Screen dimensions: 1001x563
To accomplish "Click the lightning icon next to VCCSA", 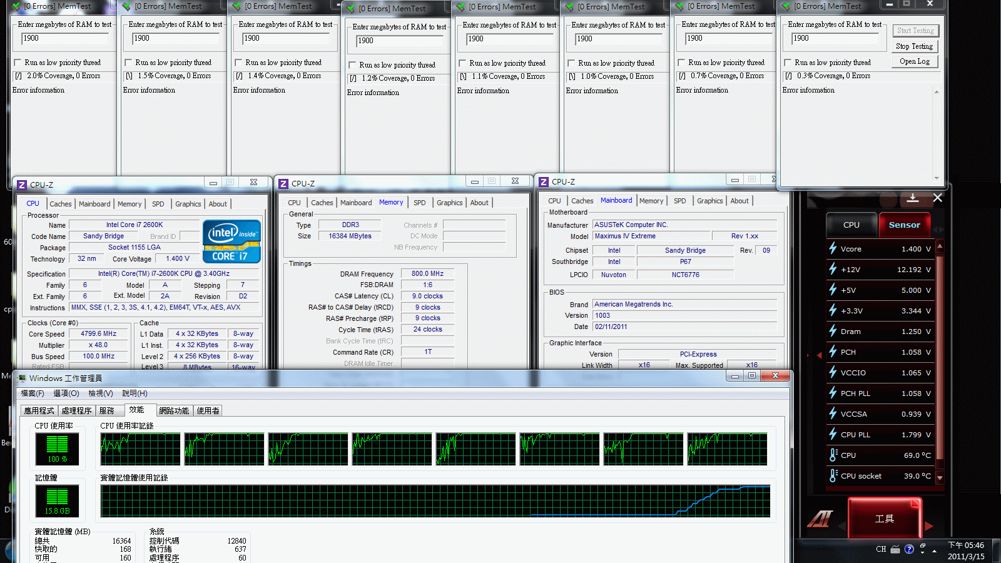I will [833, 413].
